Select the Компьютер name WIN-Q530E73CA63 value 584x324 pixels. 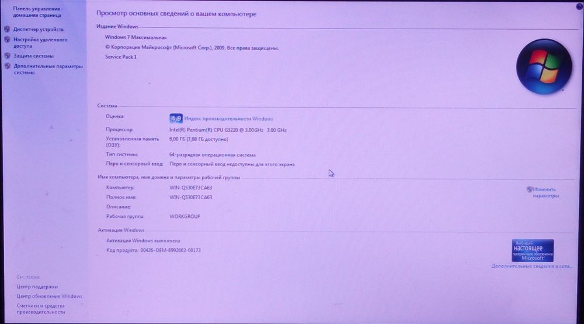[191, 188]
